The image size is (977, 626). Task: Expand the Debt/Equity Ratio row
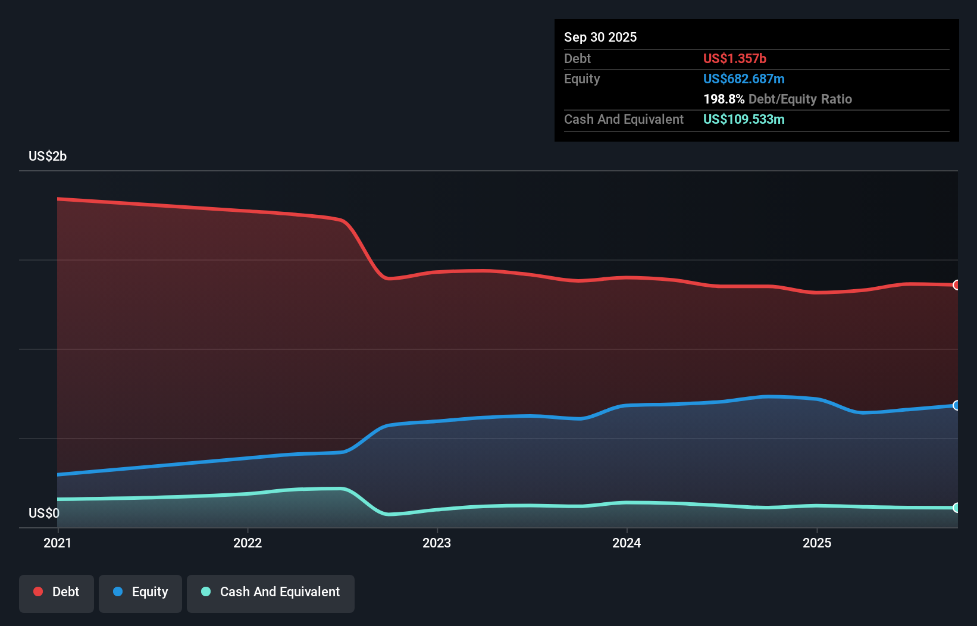tap(778, 99)
